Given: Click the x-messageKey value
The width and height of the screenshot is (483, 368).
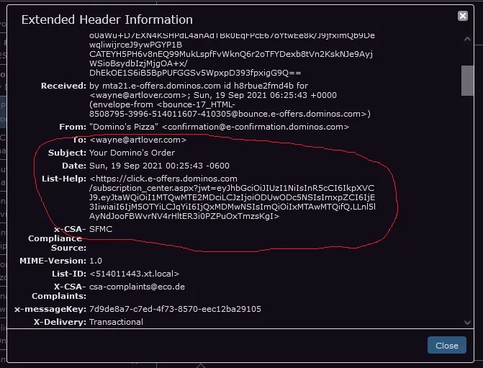Looking at the screenshot, I should click(175, 309).
